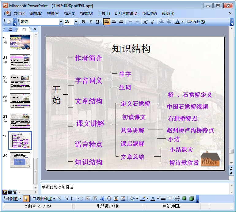Open 插入(I) menu
This screenshot has height=212, width=236.
[x=70, y=13]
